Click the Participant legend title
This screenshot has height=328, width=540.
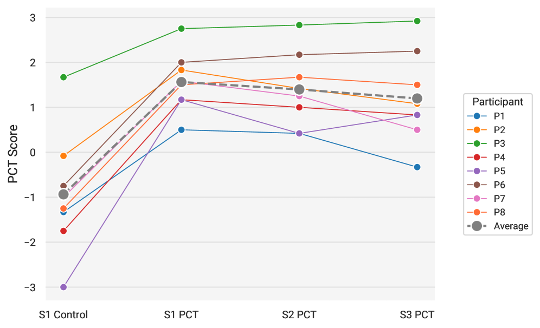click(x=498, y=102)
